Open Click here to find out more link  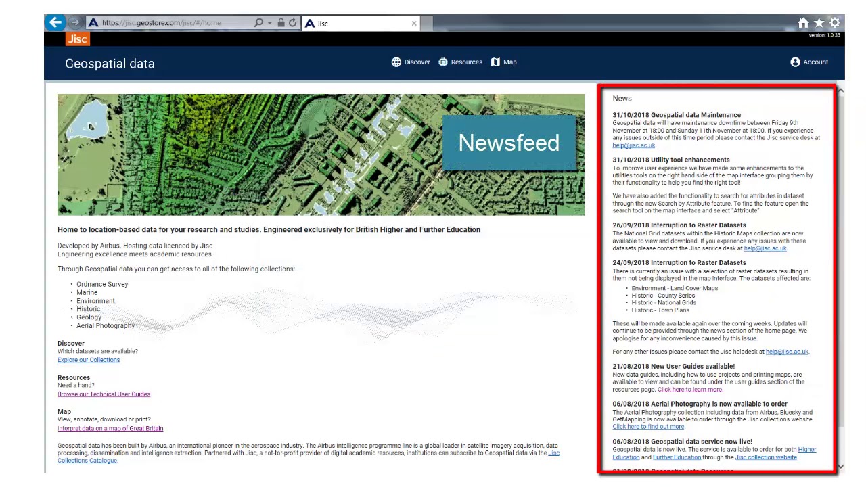coord(648,427)
